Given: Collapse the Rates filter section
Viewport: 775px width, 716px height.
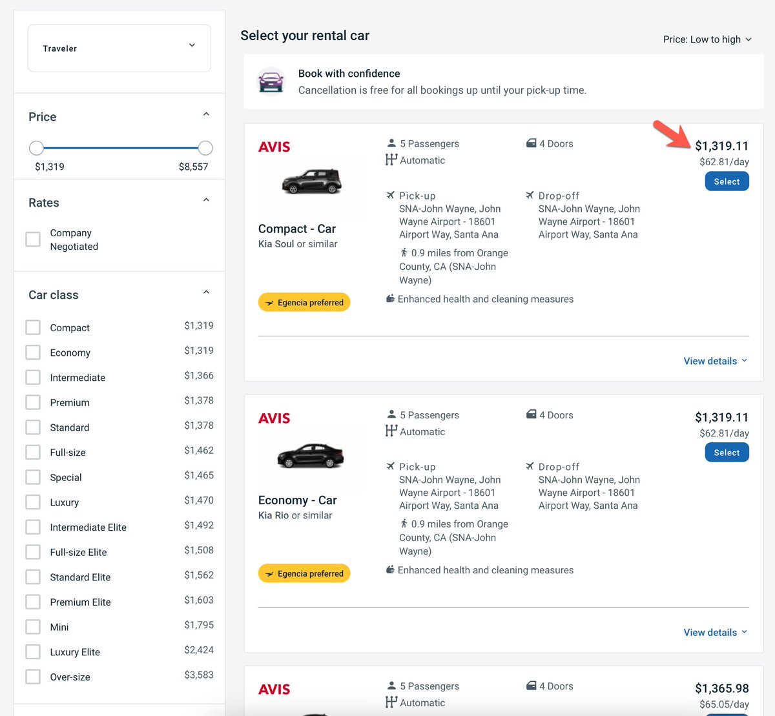Looking at the screenshot, I should coord(206,200).
